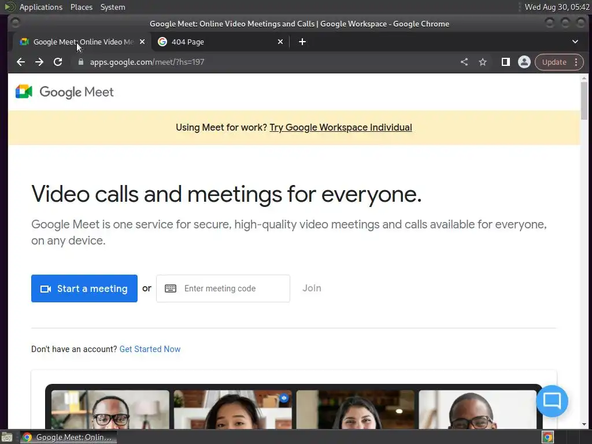Click the Update button in Chrome
This screenshot has height=444, width=592.
pyautogui.click(x=554, y=62)
